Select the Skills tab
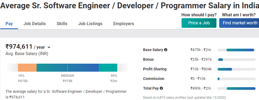 [62, 24]
